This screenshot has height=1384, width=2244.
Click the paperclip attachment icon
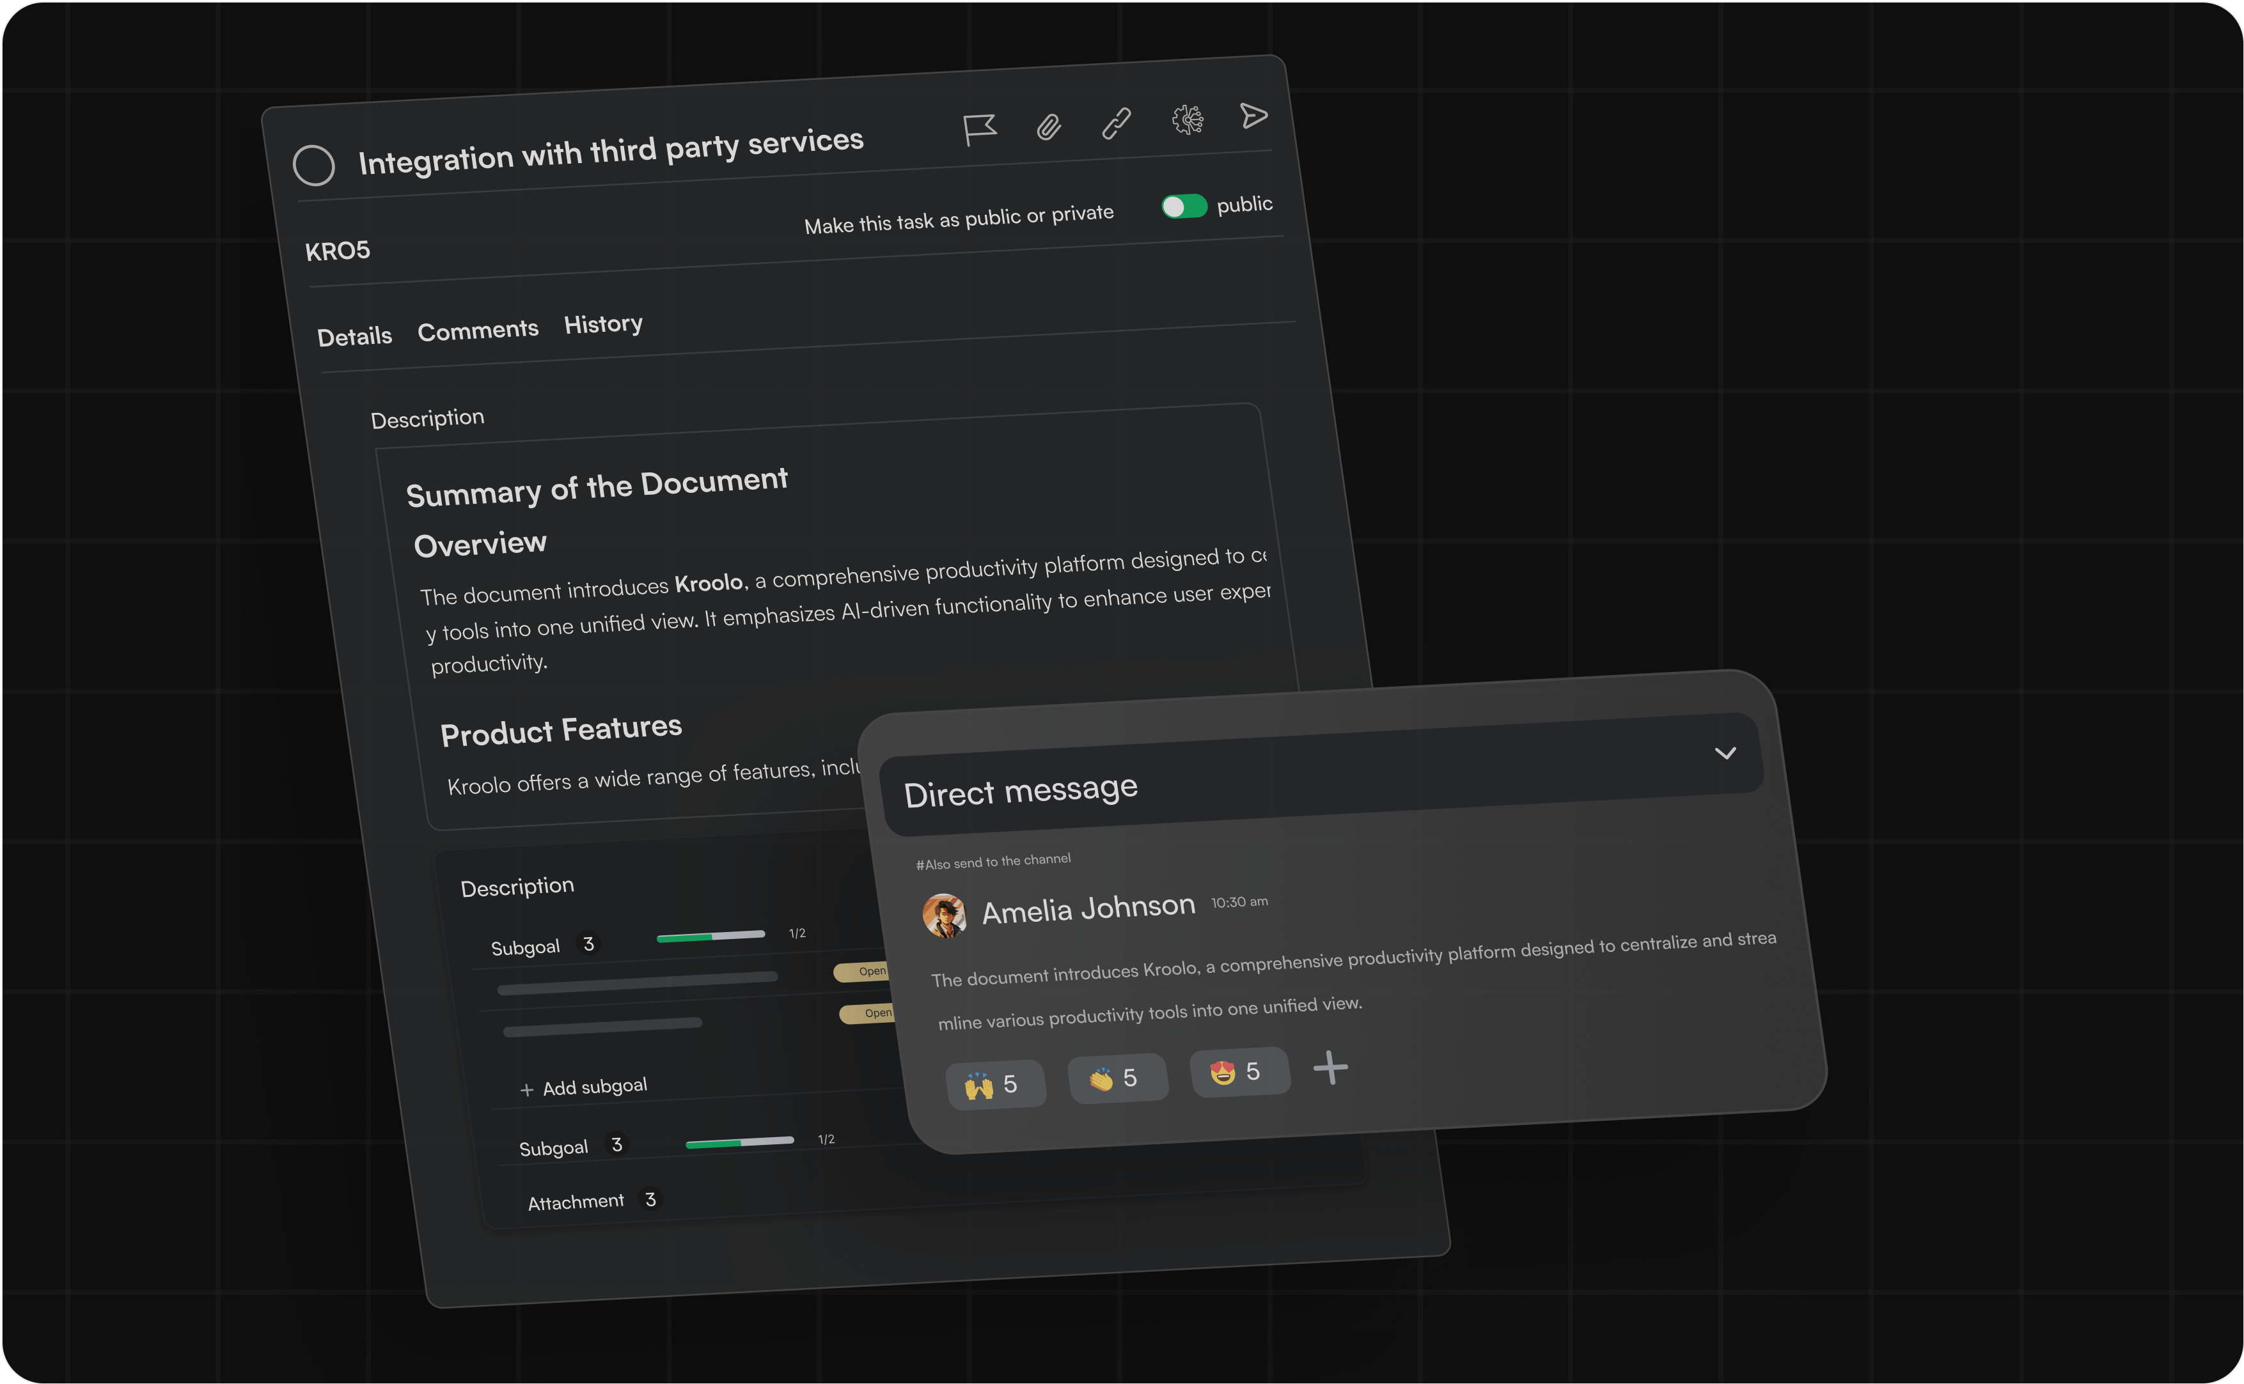coord(1048,127)
